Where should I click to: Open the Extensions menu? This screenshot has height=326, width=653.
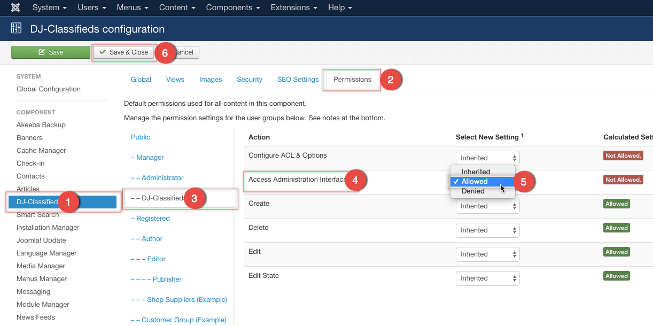[294, 7]
